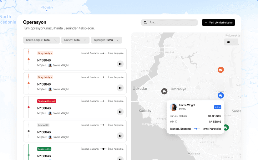The height and width of the screenshot is (160, 258).
Task: Click Emma Wright customer name in İptal edildi order
Action: click(x=60, y=137)
